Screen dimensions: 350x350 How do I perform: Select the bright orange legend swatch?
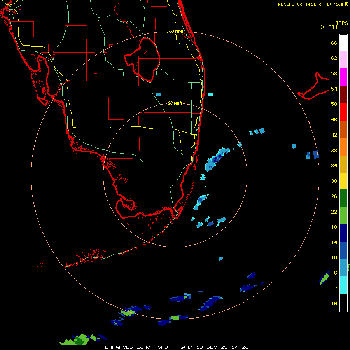coord(343,147)
